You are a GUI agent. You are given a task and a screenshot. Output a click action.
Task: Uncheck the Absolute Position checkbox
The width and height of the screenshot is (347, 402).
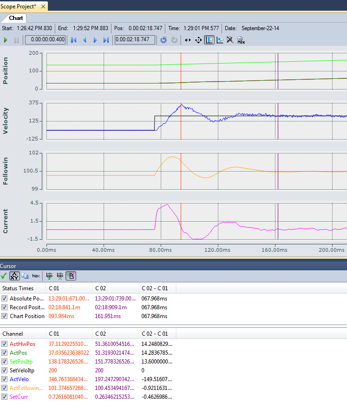click(4, 299)
